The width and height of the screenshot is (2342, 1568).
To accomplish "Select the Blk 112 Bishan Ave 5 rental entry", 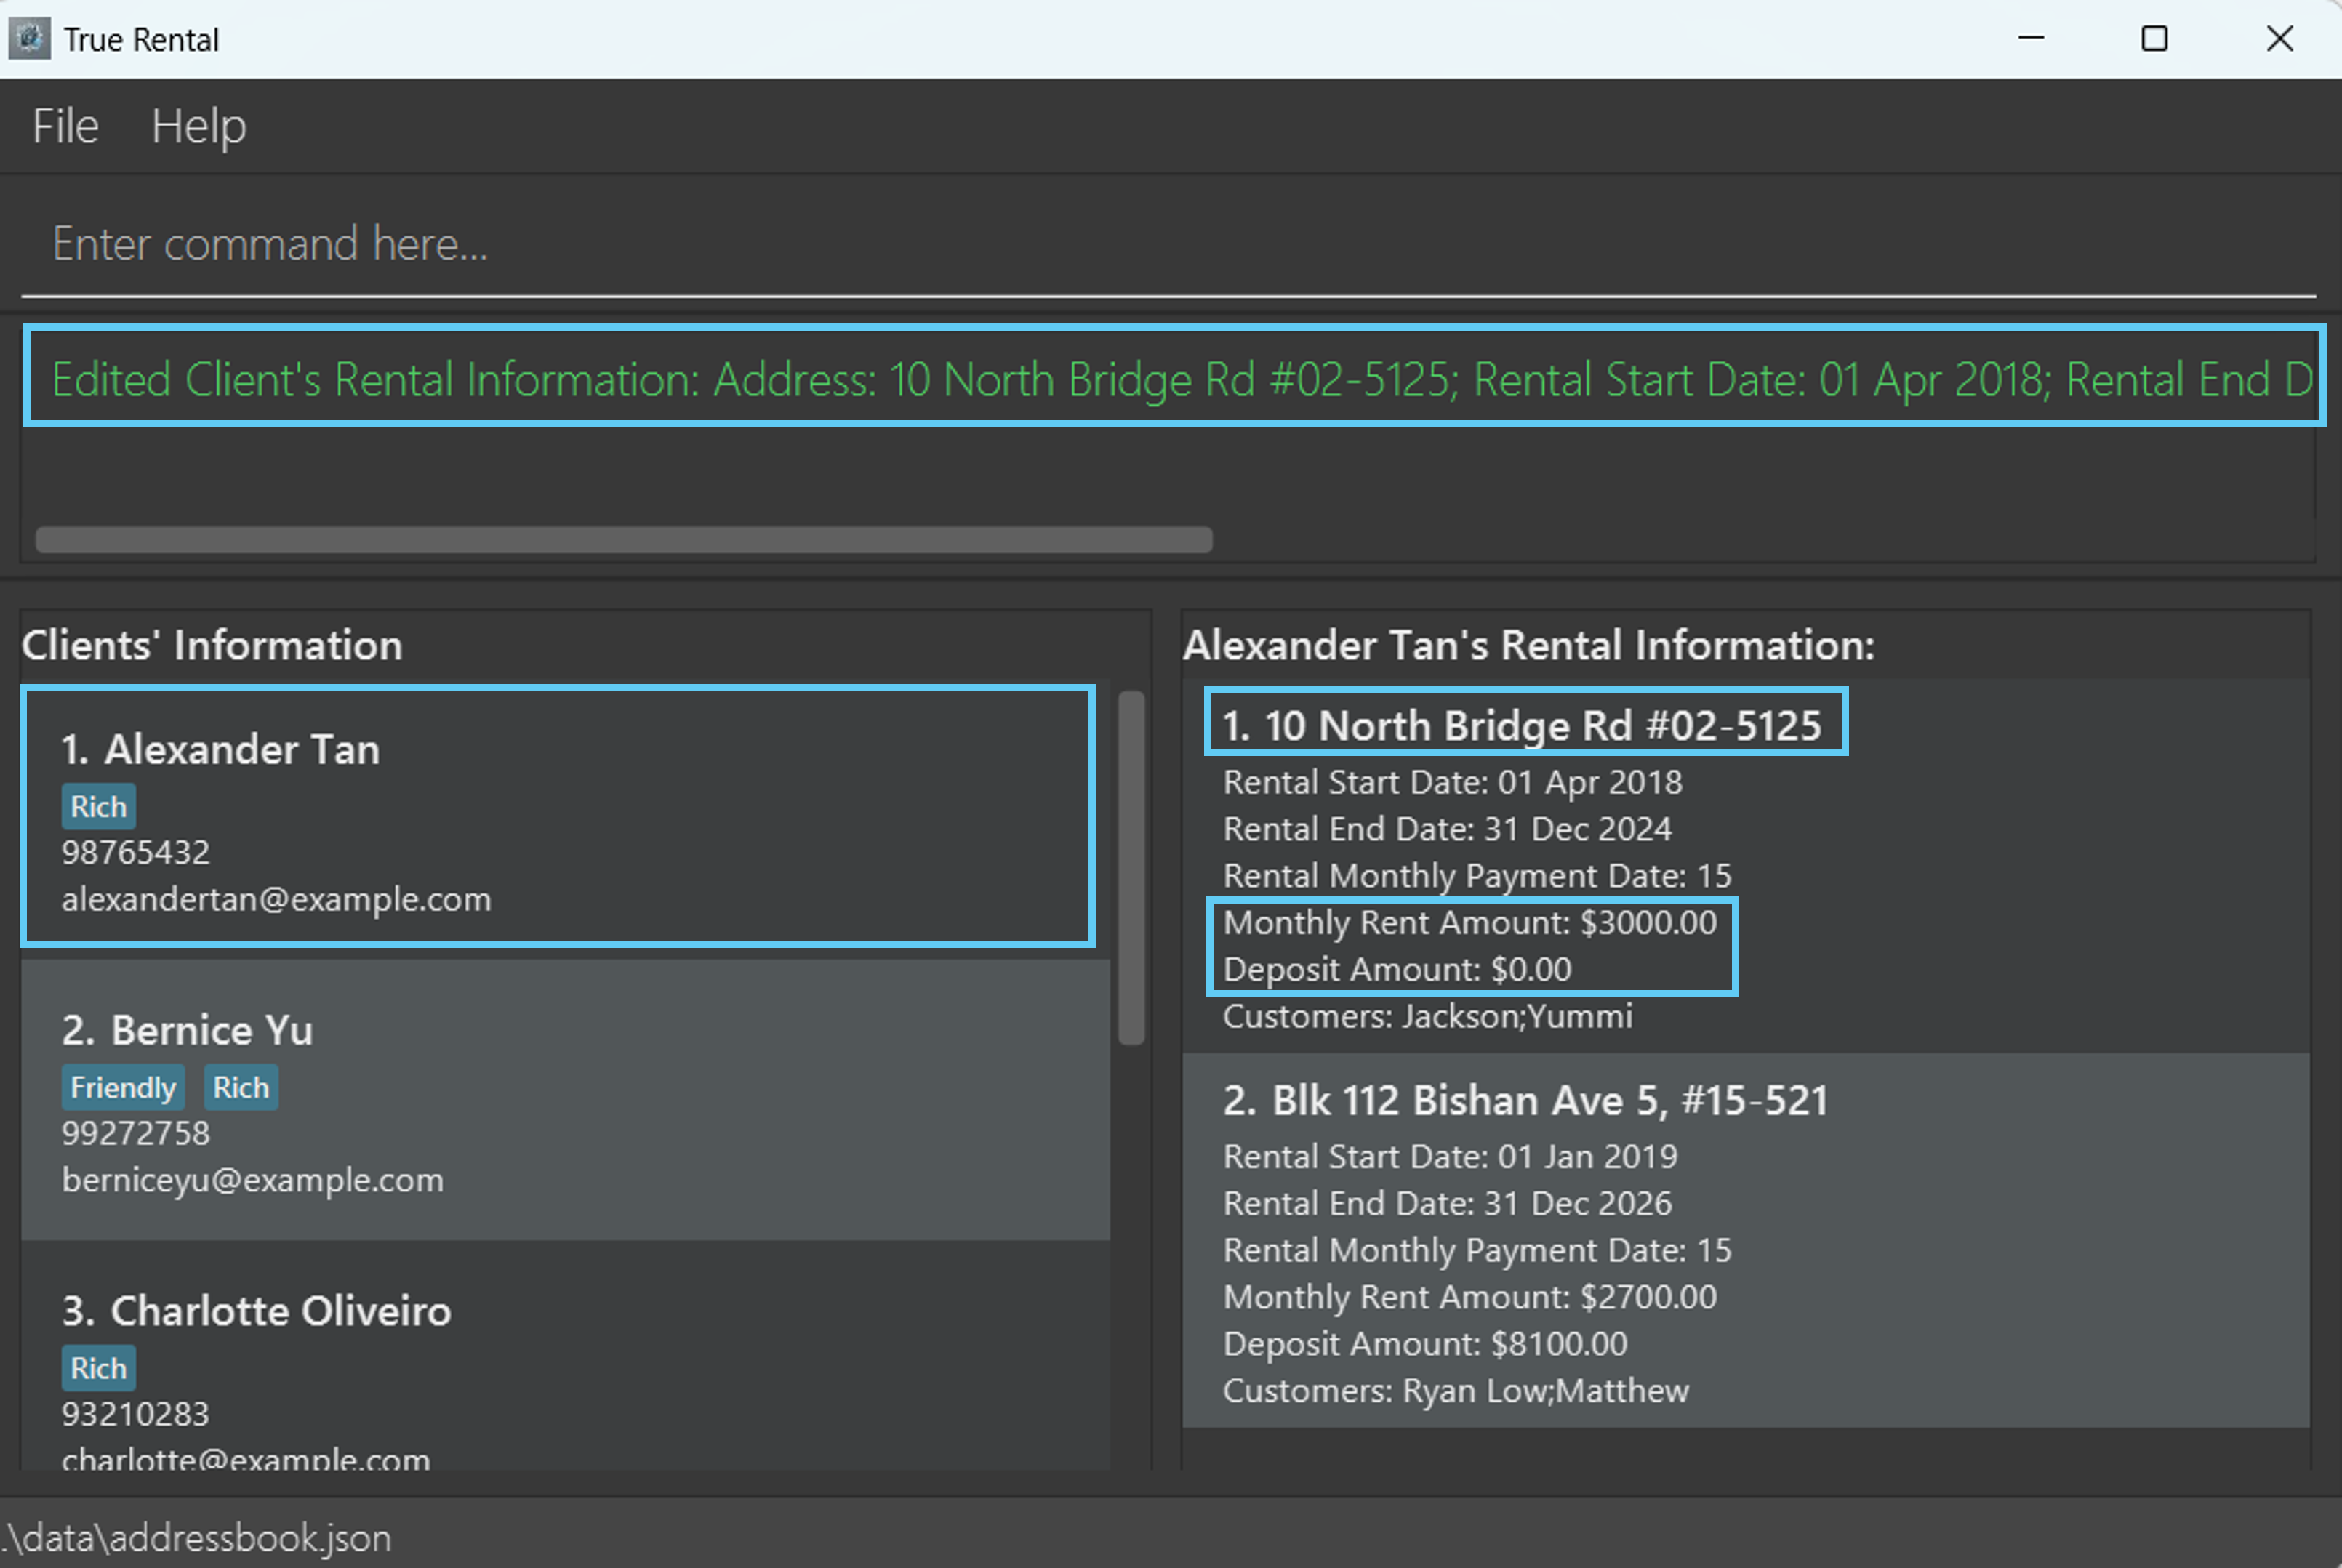I will pyautogui.click(x=1745, y=1240).
